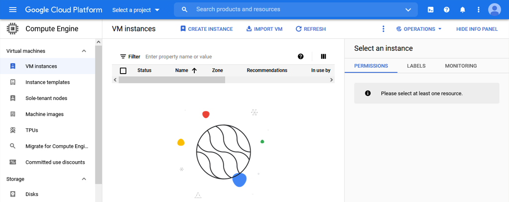Click the Sole-tenant nodes sidebar icon

click(x=12, y=98)
